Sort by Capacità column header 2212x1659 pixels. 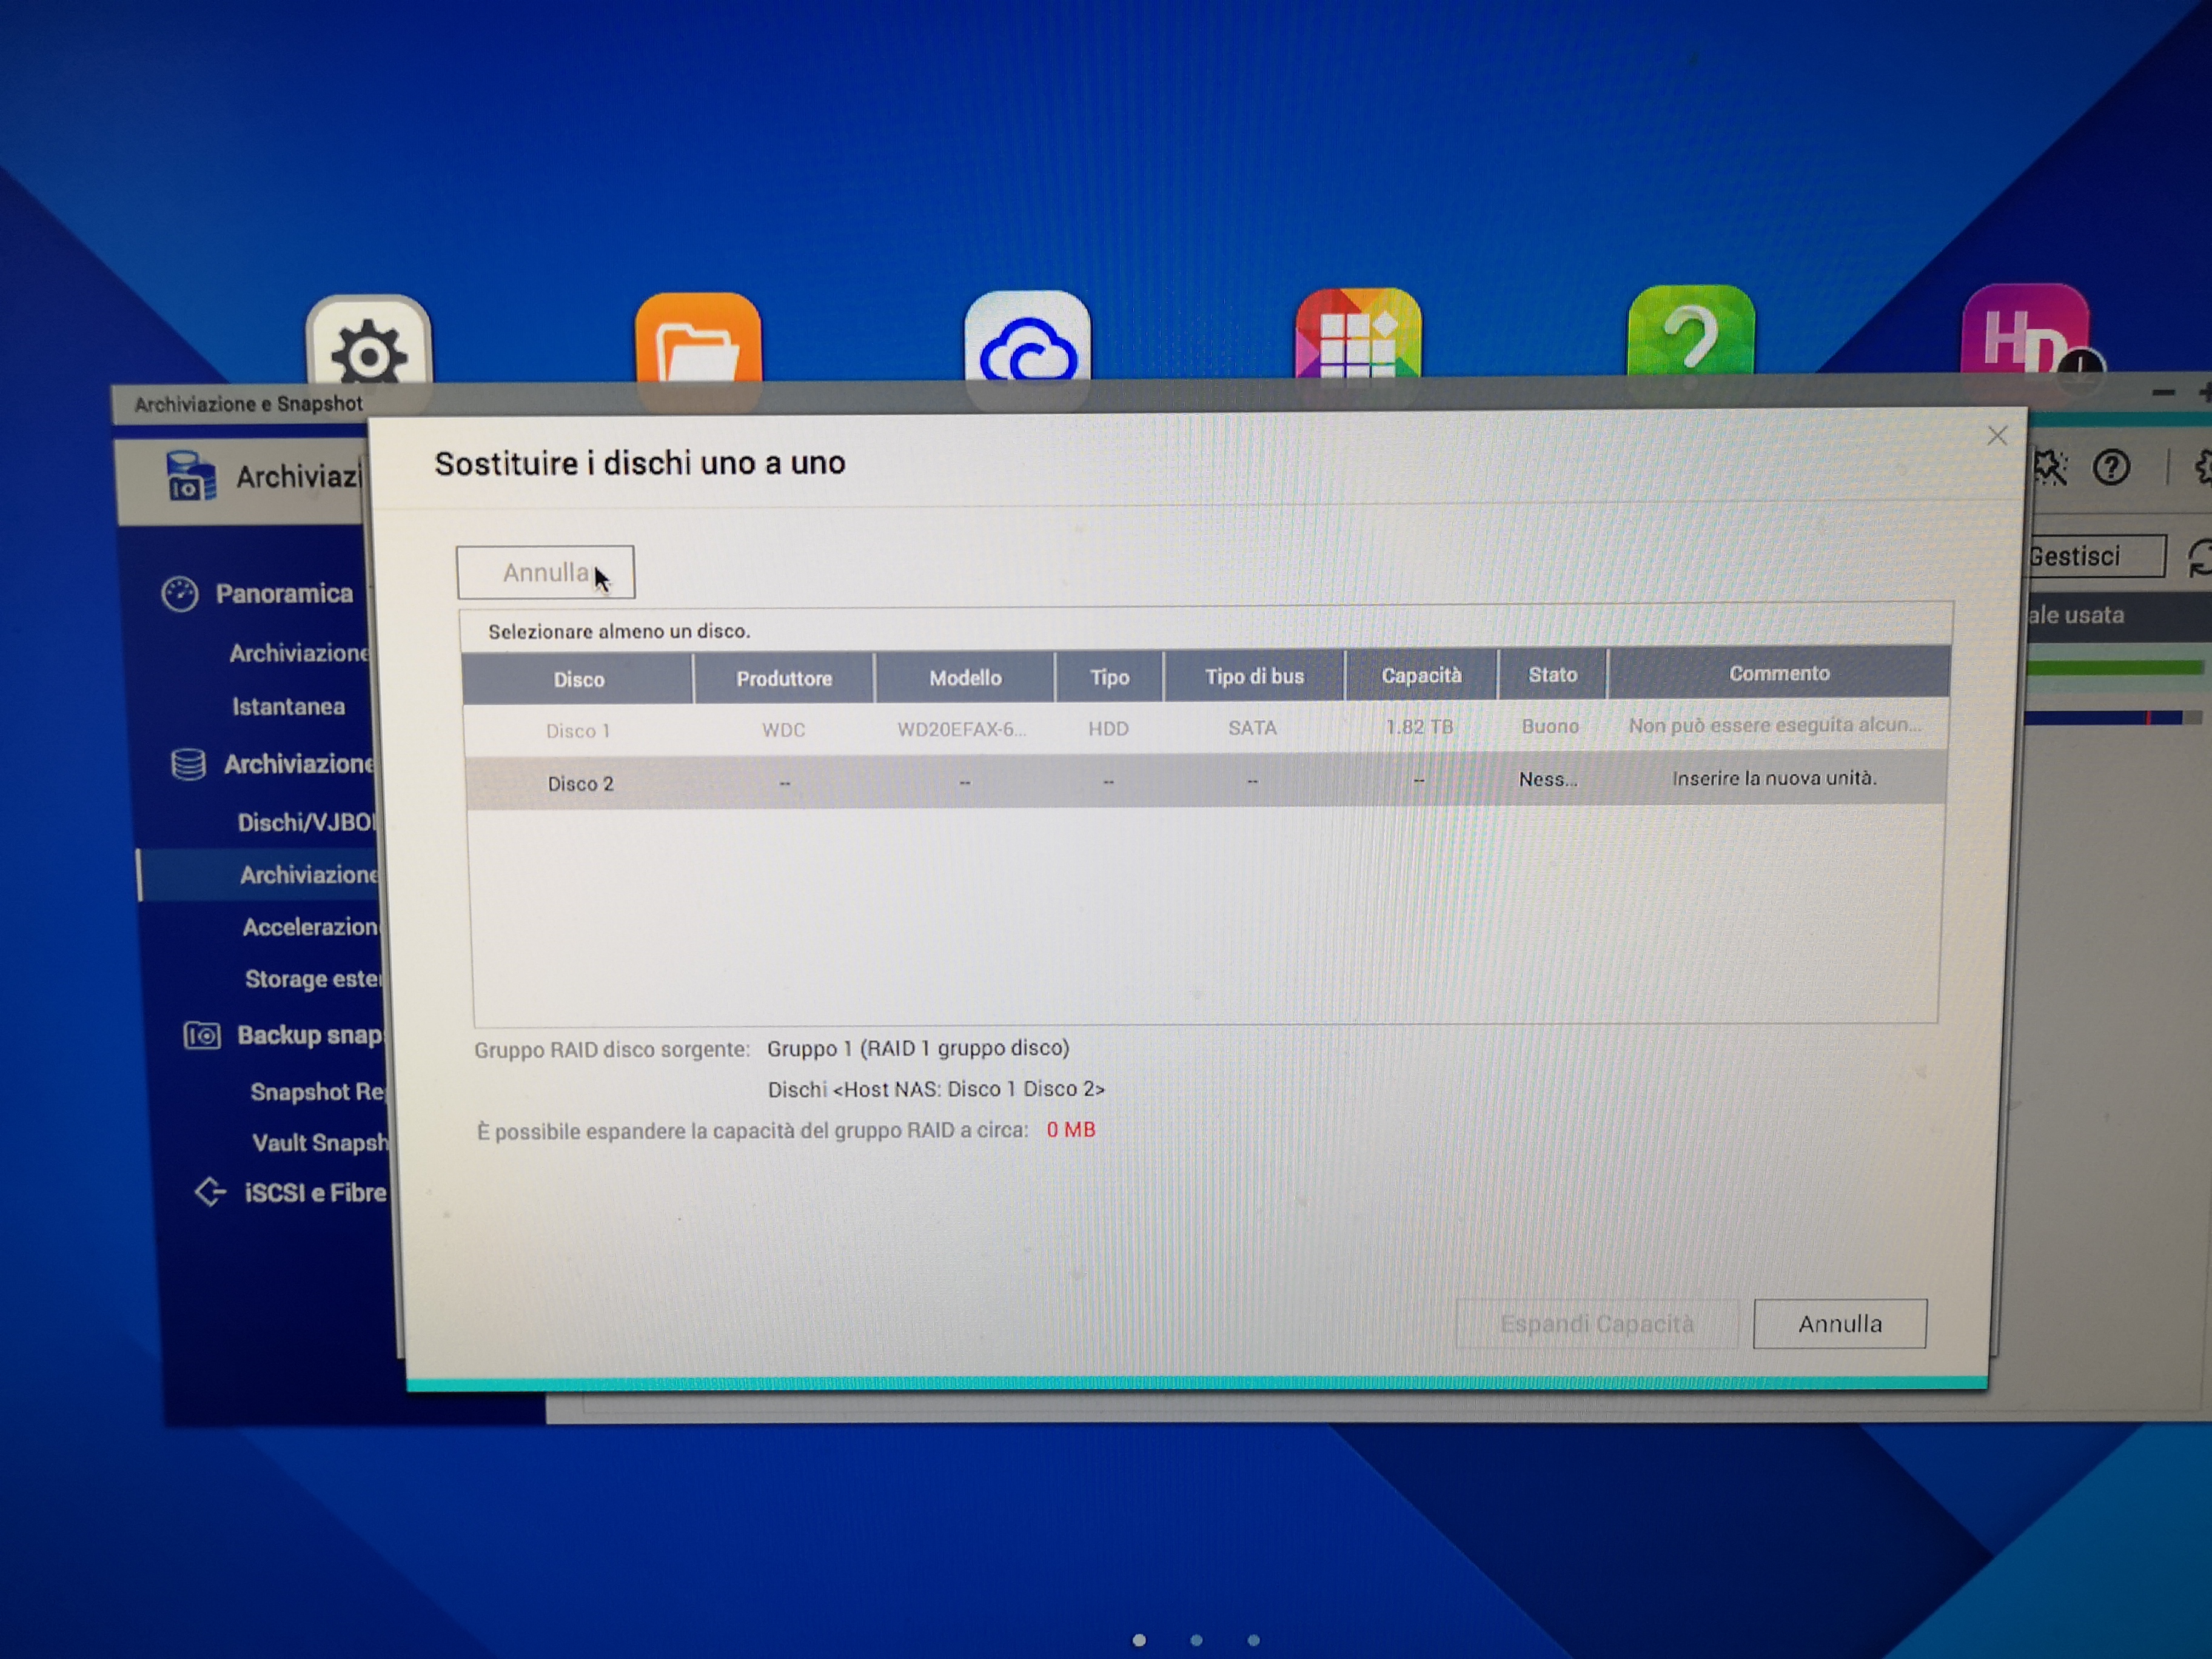pos(1420,676)
